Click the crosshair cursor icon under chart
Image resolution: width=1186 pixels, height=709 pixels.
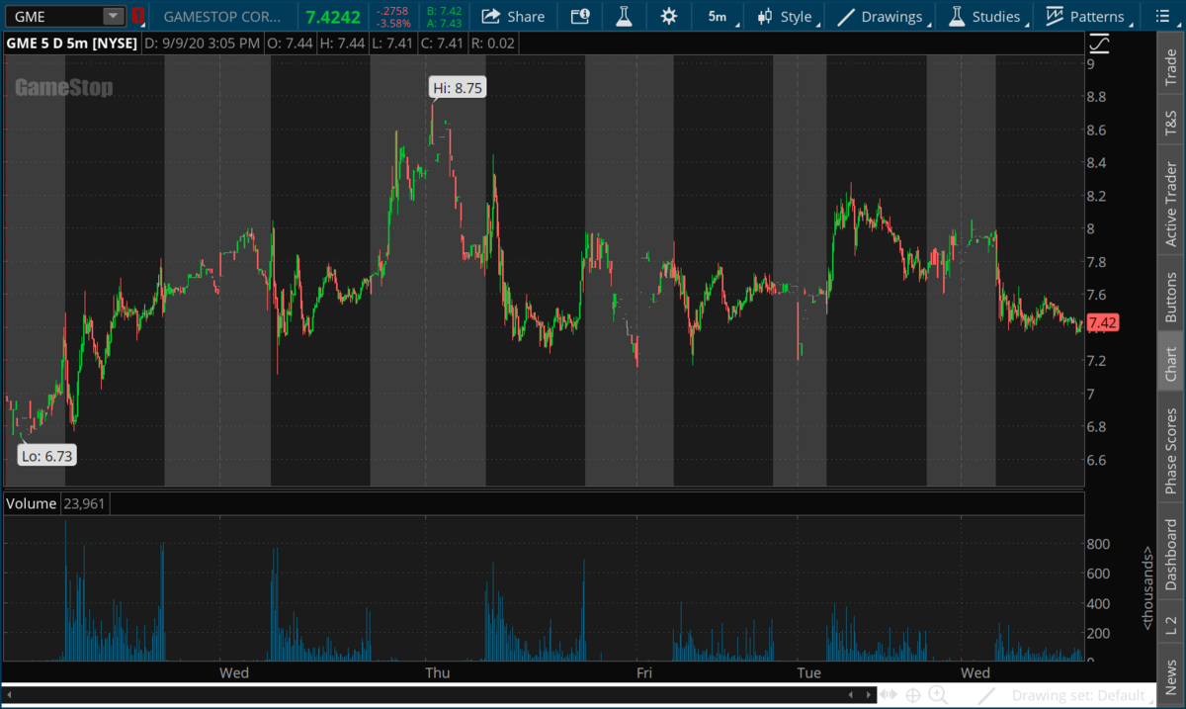coord(912,695)
